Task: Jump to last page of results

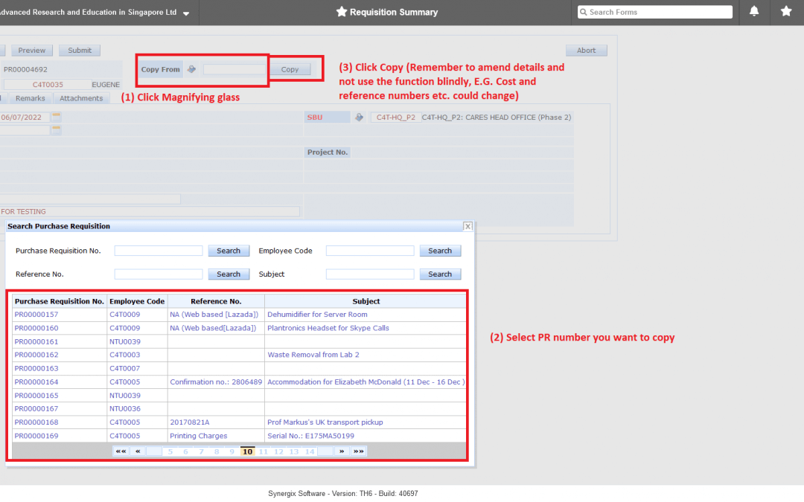Action: (358, 451)
